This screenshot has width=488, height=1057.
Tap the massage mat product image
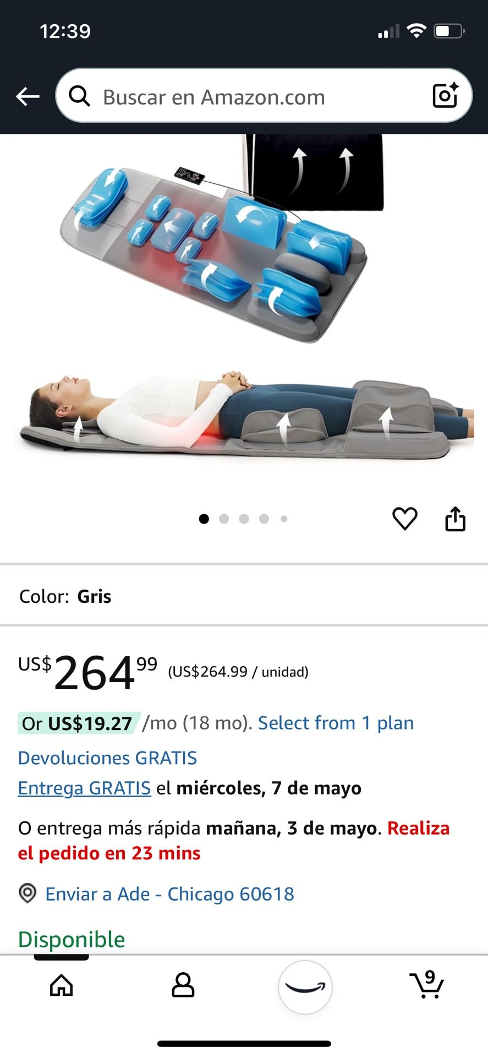pos(244,297)
